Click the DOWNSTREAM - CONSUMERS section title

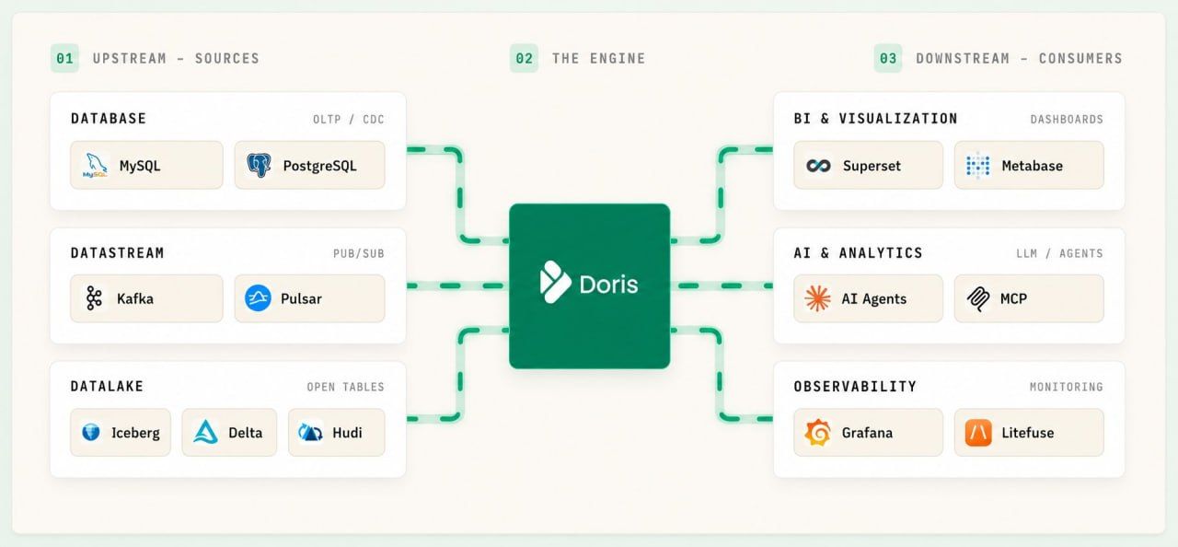coord(1019,58)
